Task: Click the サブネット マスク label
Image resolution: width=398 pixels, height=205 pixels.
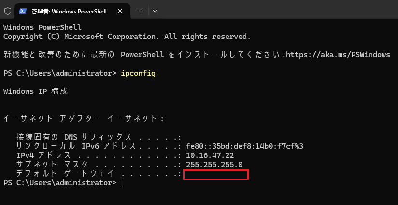Action: [x=52, y=164]
